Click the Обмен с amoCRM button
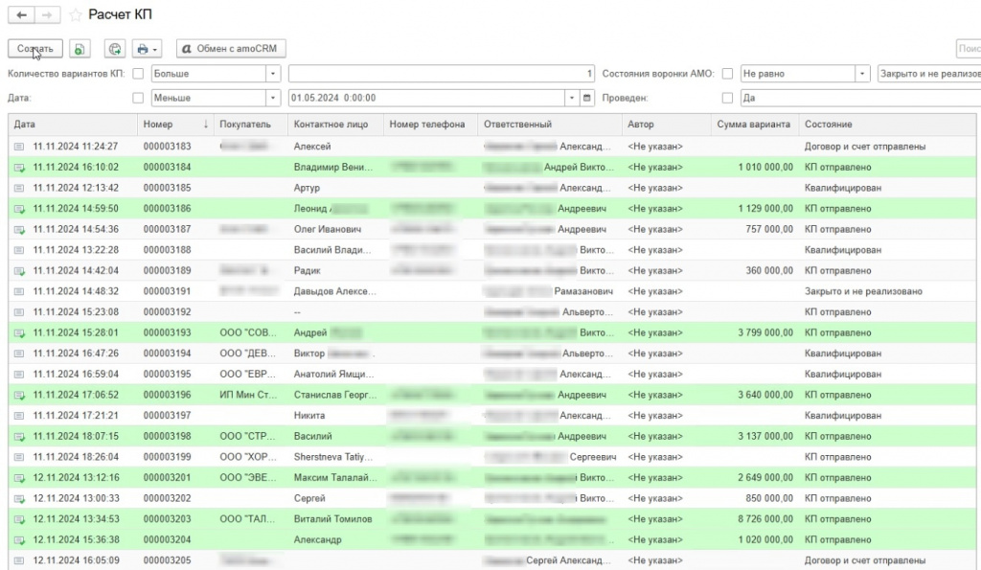The image size is (981, 570). click(x=231, y=49)
